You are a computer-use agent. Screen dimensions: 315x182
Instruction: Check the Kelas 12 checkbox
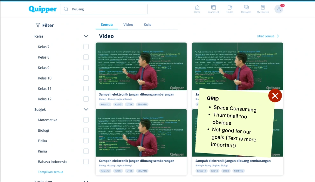(86, 99)
